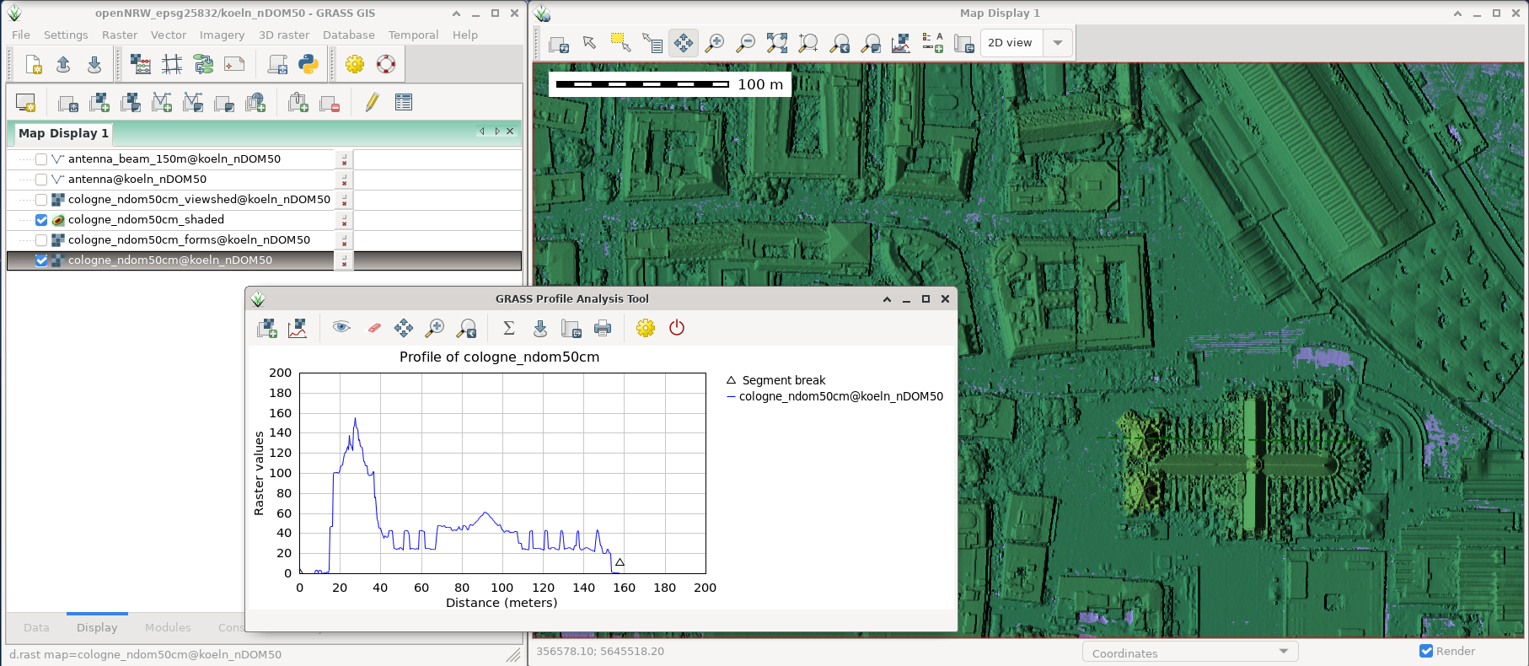
Task: Click the zoom to extent icon
Action: (776, 43)
